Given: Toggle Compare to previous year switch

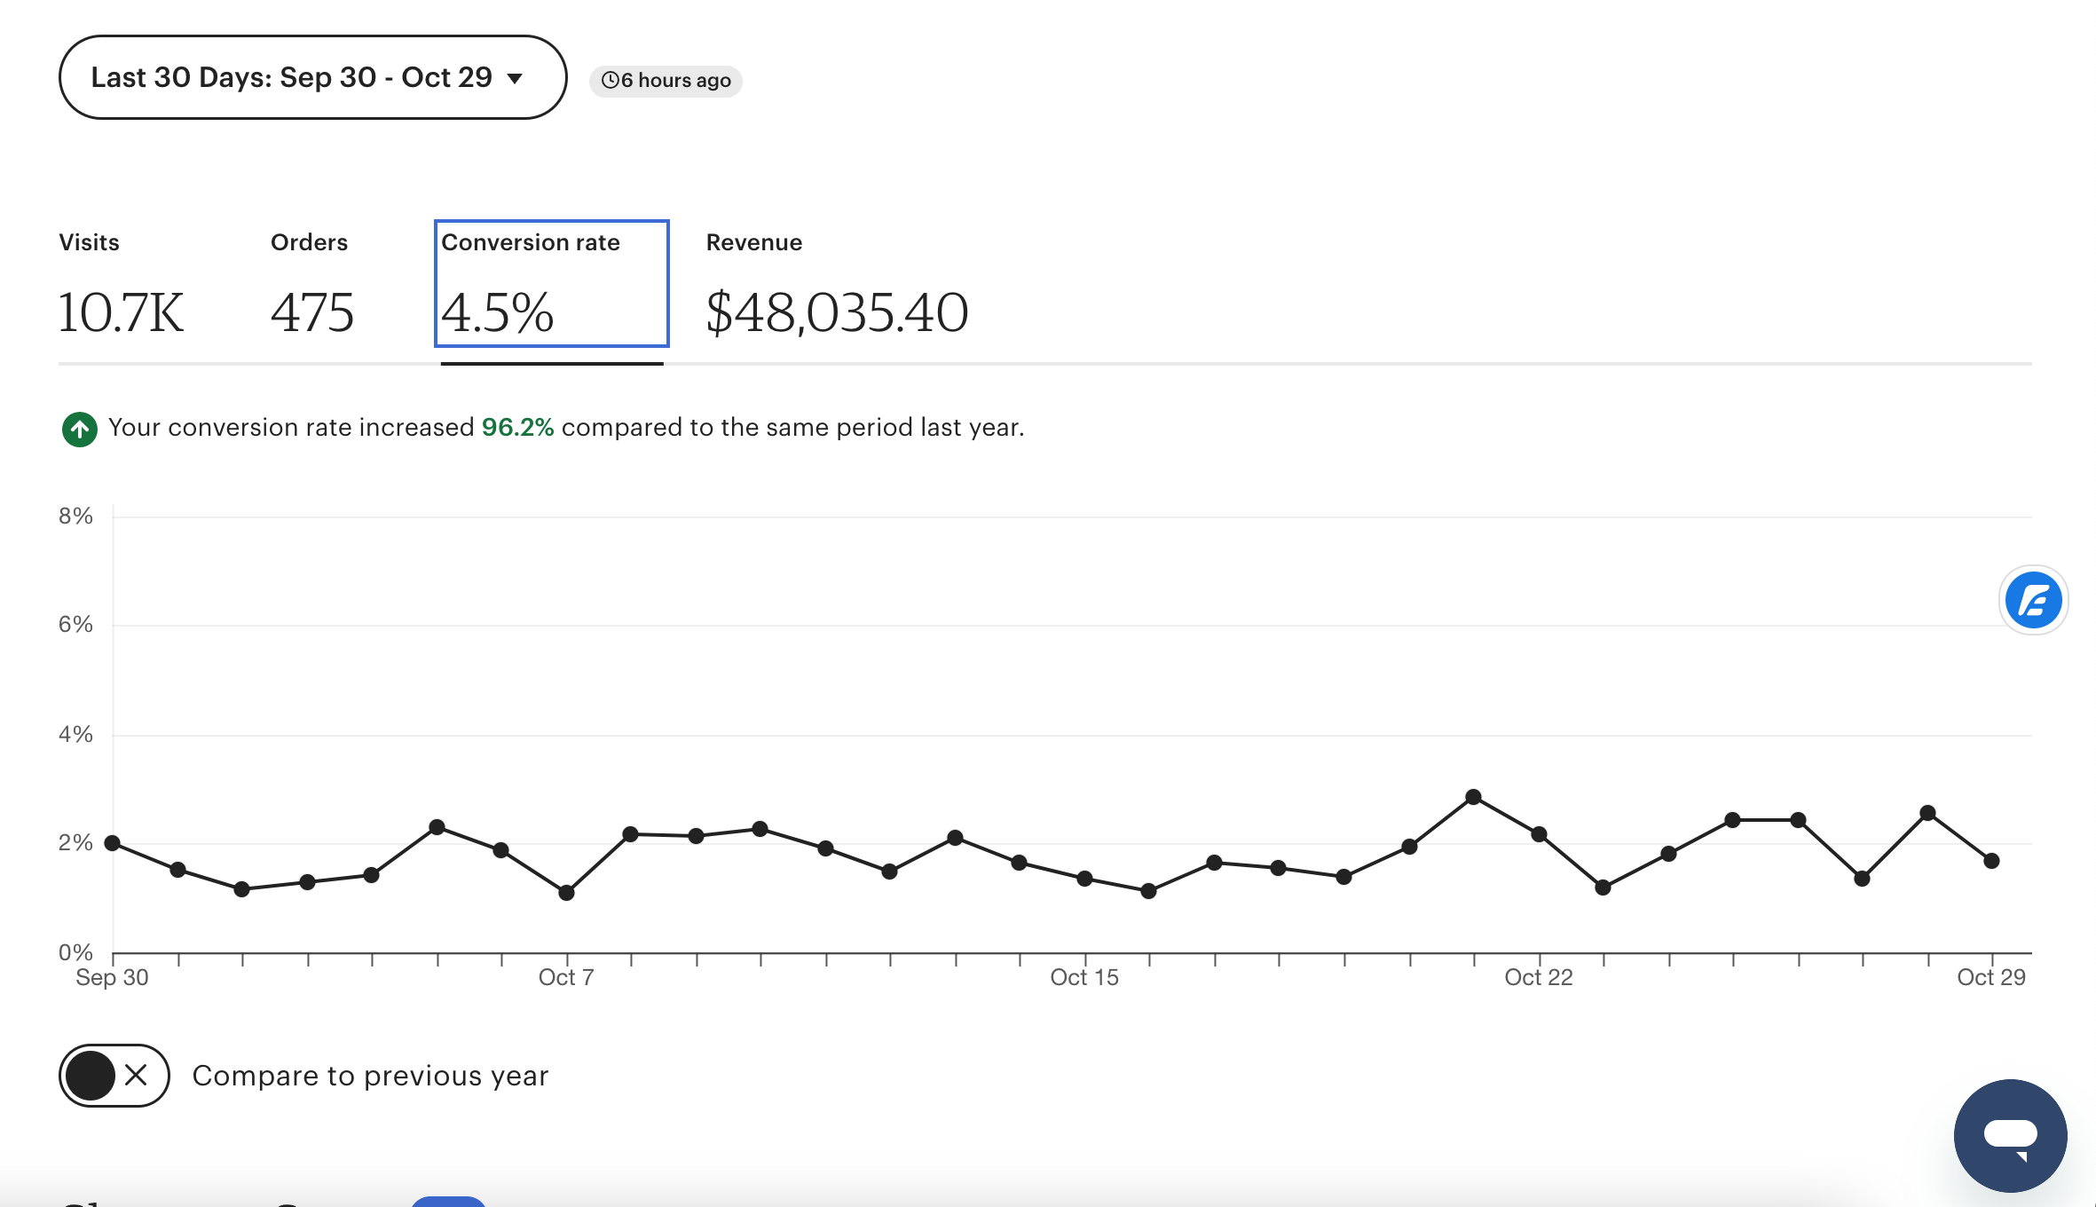Looking at the screenshot, I should [114, 1076].
